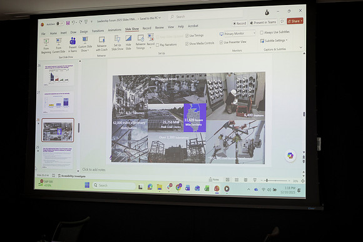Open File Explorer from taskbar
This screenshot has width=363, height=242.
(159, 187)
